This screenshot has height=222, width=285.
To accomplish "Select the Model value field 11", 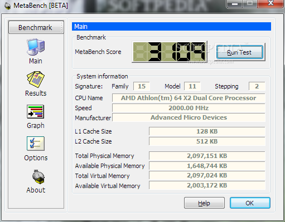I will 192,86.
